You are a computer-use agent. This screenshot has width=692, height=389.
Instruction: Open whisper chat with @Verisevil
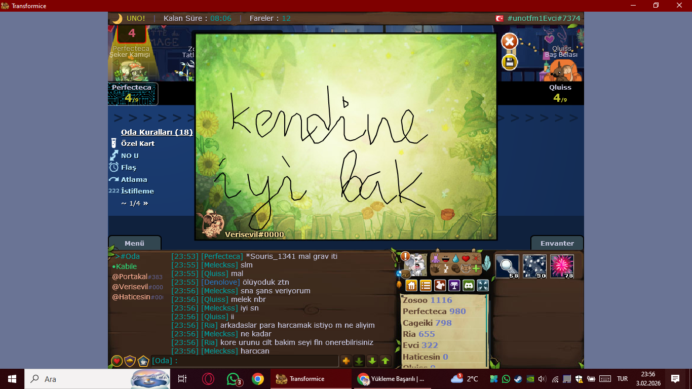pyautogui.click(x=137, y=287)
